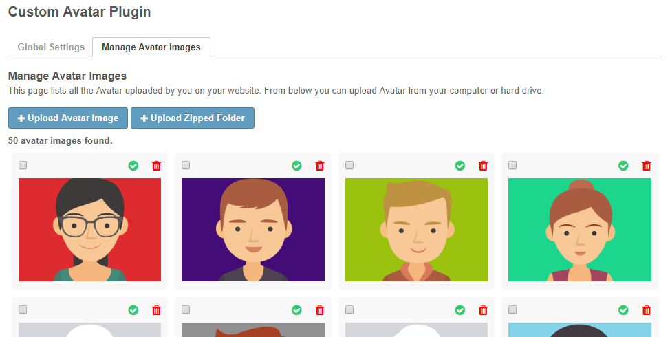Click trash icon on light-blue dark-hair avatar card

(x=647, y=310)
